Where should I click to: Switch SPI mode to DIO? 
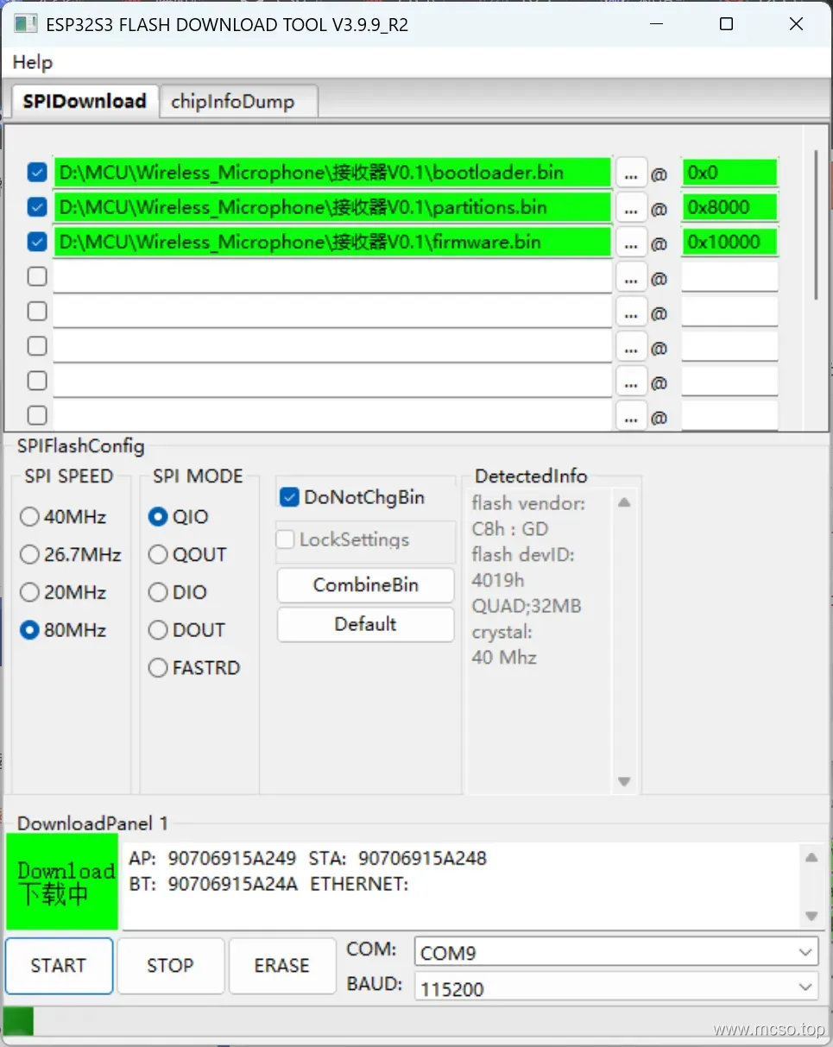pyautogui.click(x=158, y=592)
